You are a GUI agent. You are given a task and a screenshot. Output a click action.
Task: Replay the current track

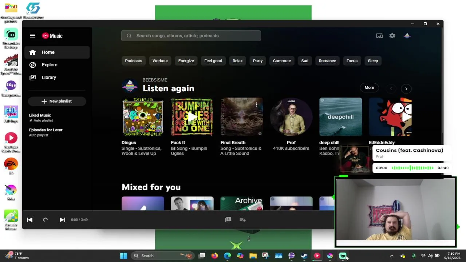click(46, 219)
